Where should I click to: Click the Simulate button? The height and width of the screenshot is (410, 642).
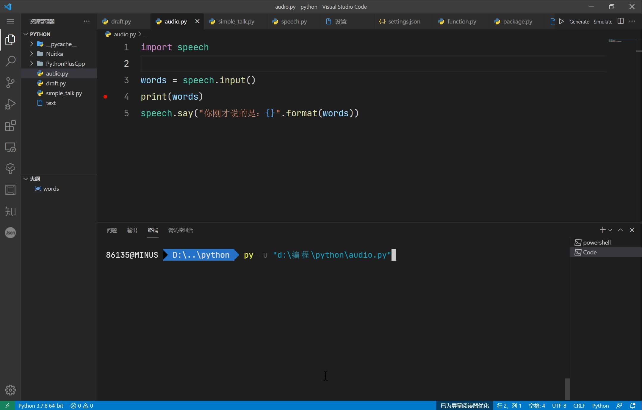pos(602,21)
